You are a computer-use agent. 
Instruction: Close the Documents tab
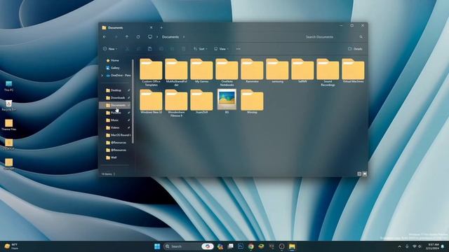(152, 28)
